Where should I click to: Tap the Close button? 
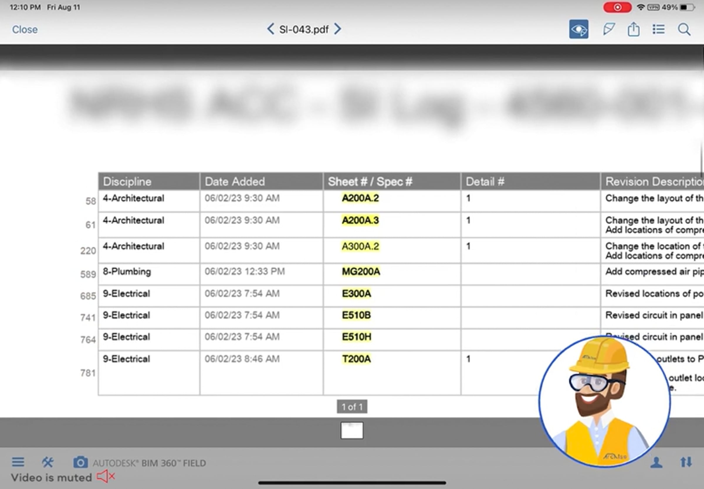click(x=25, y=29)
